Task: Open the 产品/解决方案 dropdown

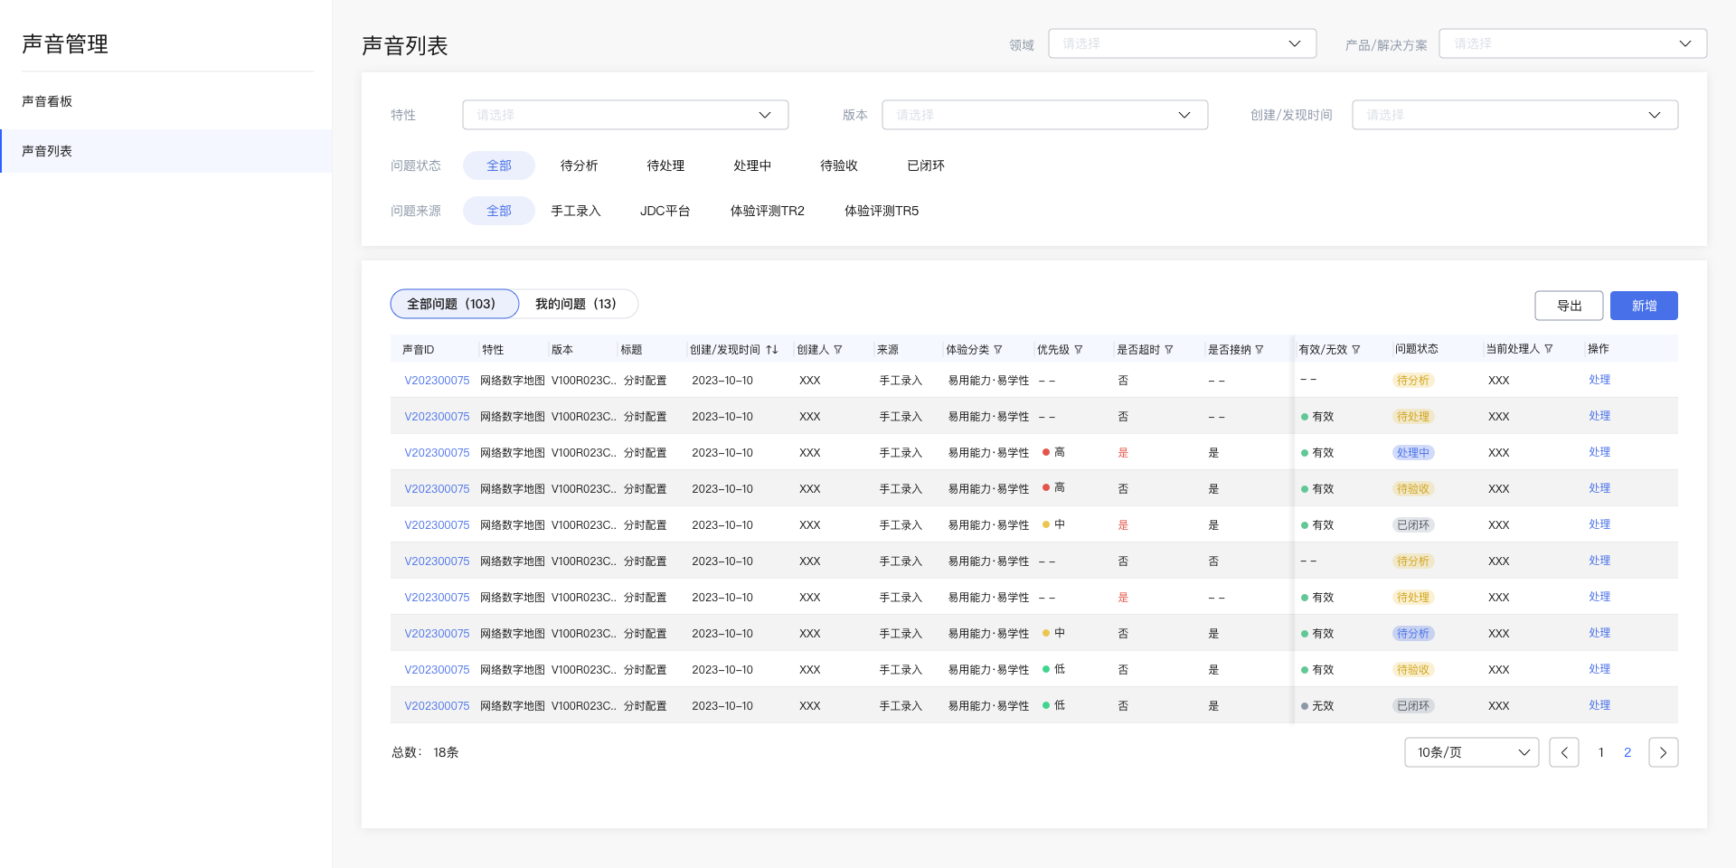Action: 1573,43
